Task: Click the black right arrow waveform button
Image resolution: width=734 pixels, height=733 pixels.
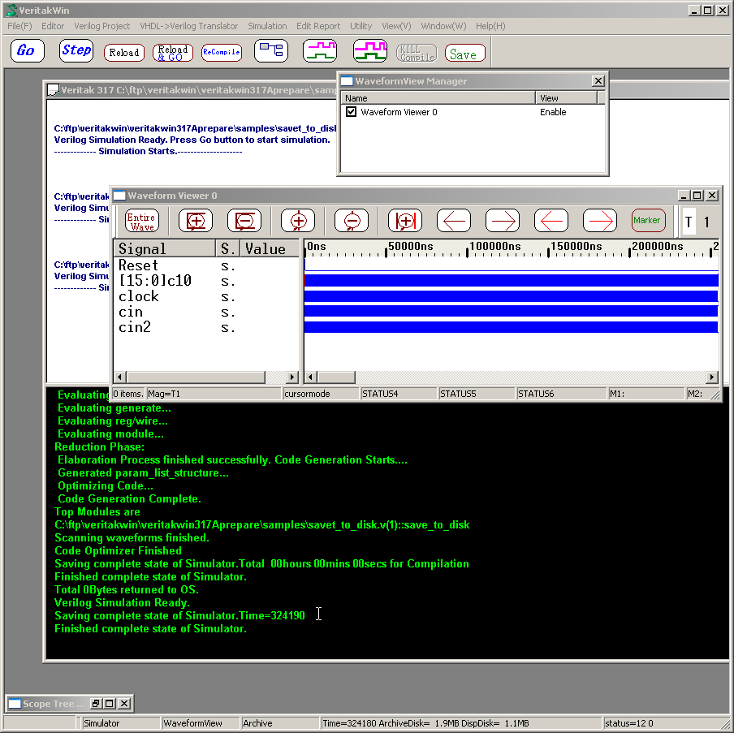Action: (x=503, y=221)
